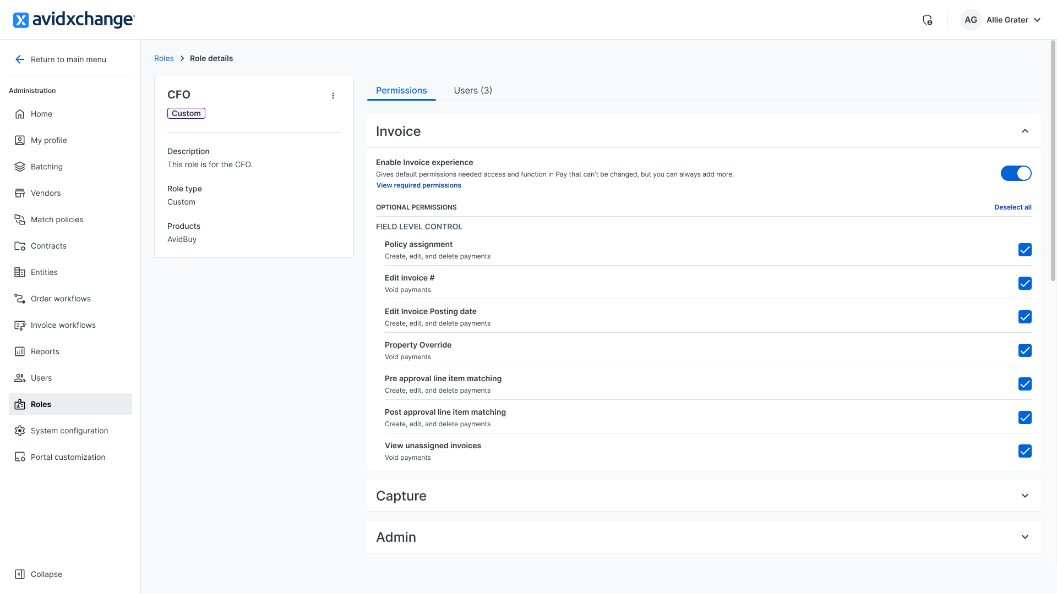Click the My profile person icon
The height and width of the screenshot is (594, 1057).
(20, 140)
